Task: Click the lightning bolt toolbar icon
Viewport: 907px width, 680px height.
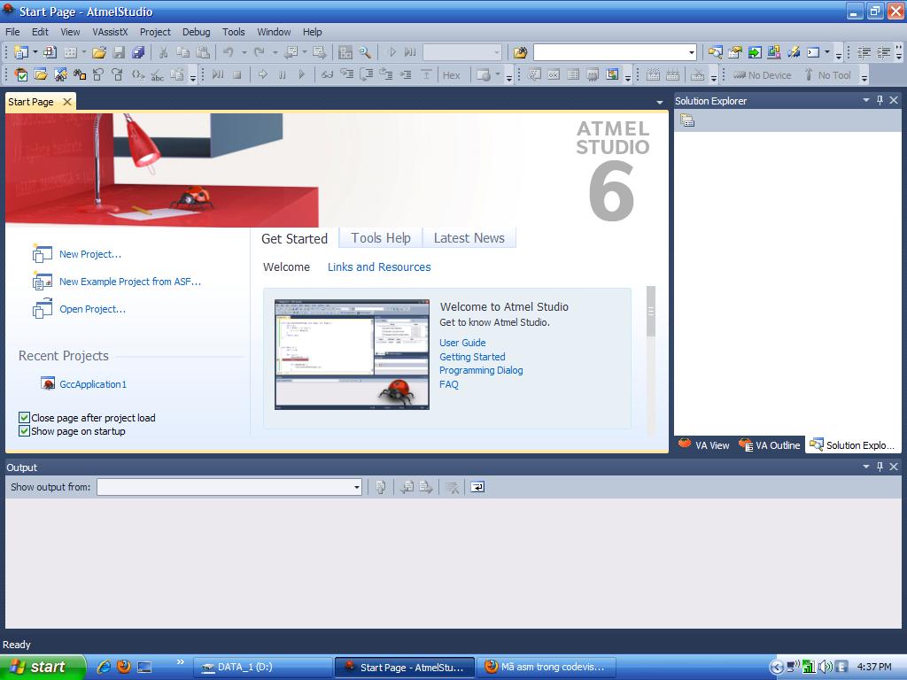Action: click(x=794, y=52)
